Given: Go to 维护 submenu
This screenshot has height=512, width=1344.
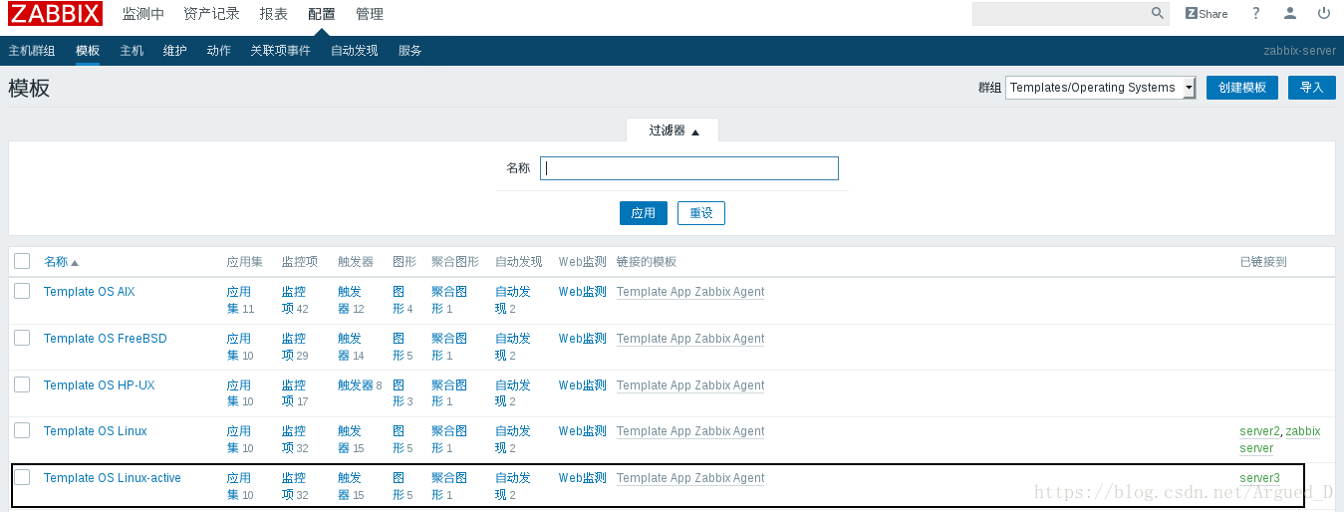Looking at the screenshot, I should pyautogui.click(x=174, y=51).
